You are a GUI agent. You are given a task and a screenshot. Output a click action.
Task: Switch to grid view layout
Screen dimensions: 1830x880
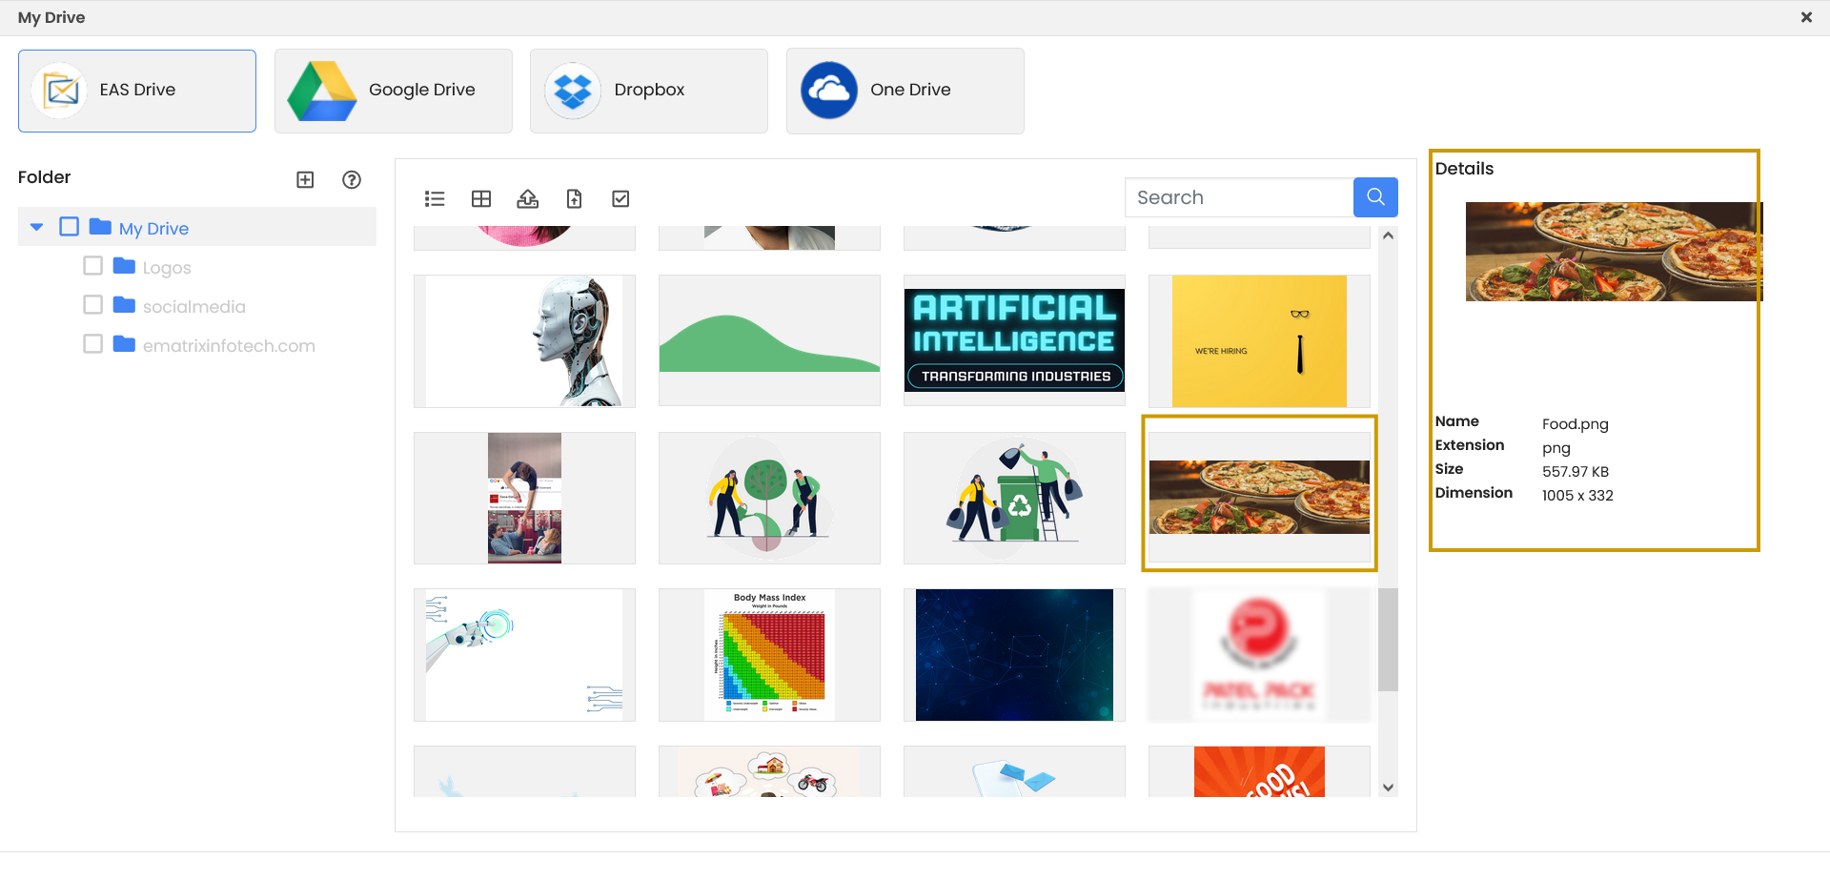[x=481, y=198]
